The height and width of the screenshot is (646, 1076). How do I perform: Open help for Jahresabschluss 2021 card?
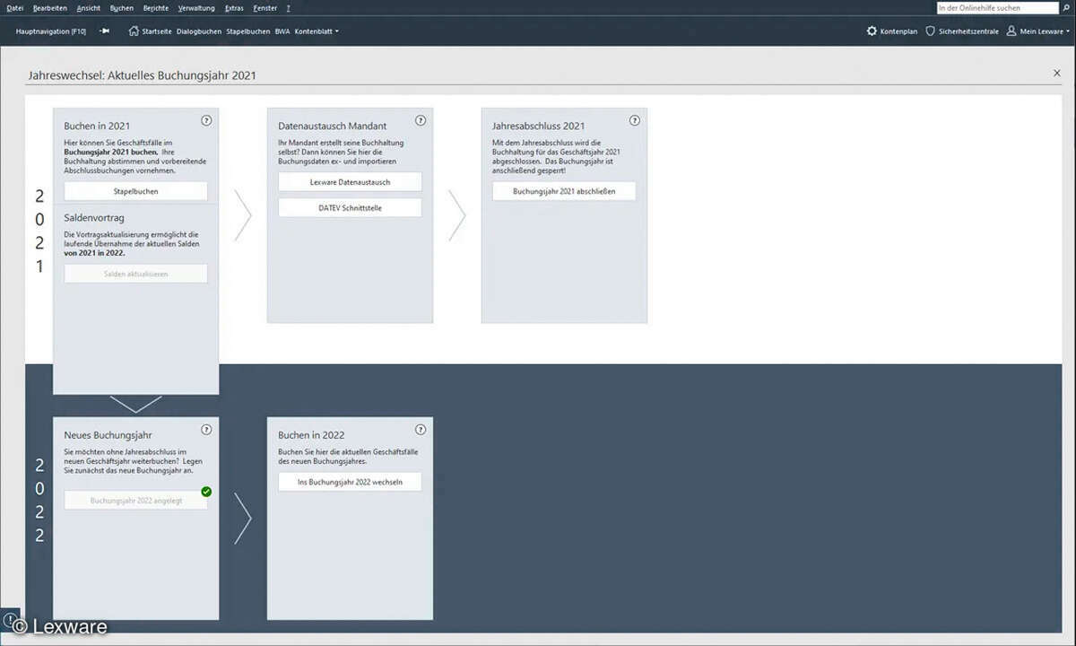pyautogui.click(x=635, y=120)
